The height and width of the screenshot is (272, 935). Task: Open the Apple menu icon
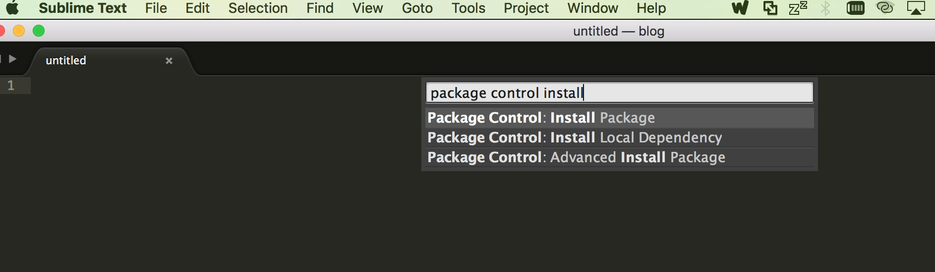(12, 8)
